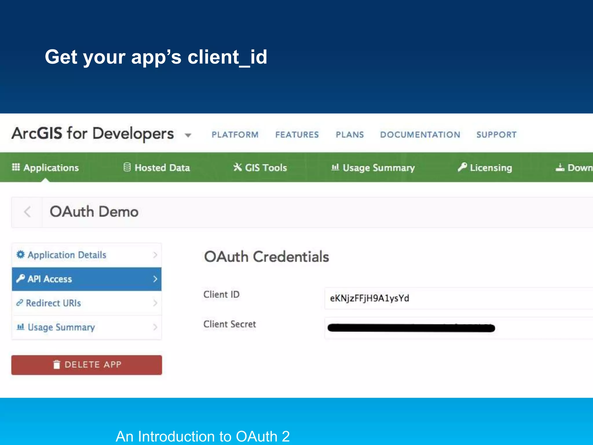Switch to Usage Summary tab in green bar
The height and width of the screenshot is (445, 593).
click(373, 167)
